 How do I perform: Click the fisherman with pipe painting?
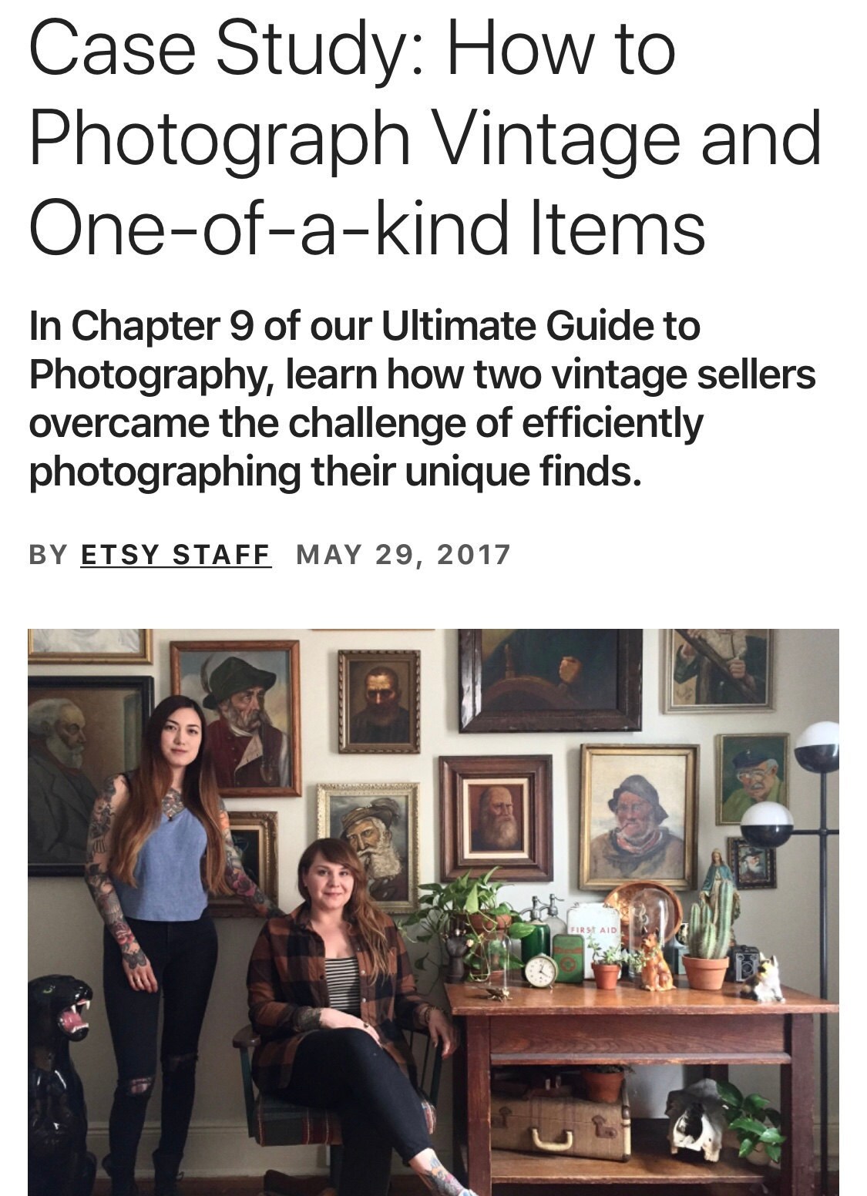(x=639, y=816)
